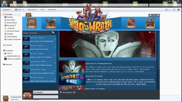Screen dimensions: 182x102
Task: Toggle the Remember Me checkbox
Action: 61,92
